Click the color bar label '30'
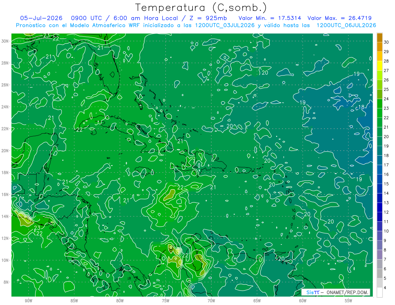Viewport: 395px width, 305px height. point(386,42)
